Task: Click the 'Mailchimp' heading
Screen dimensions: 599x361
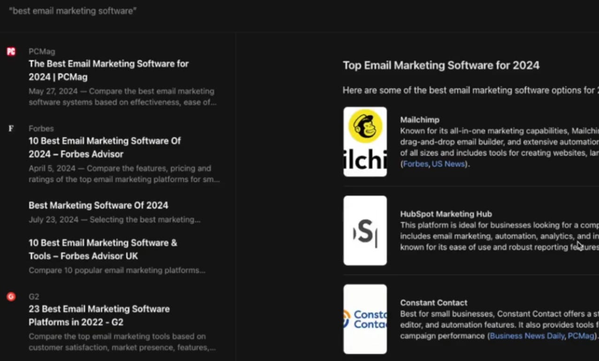Action: coord(420,120)
